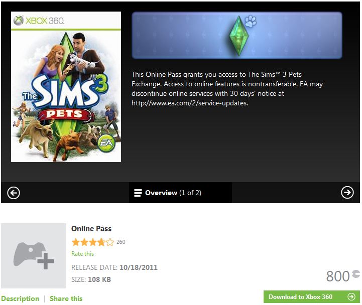Set rating to the first star
Image resolution: width=362 pixels, height=305 pixels.
pos(76,242)
